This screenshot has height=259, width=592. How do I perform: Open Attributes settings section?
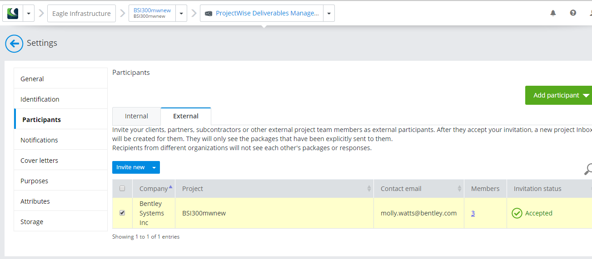(x=61, y=201)
